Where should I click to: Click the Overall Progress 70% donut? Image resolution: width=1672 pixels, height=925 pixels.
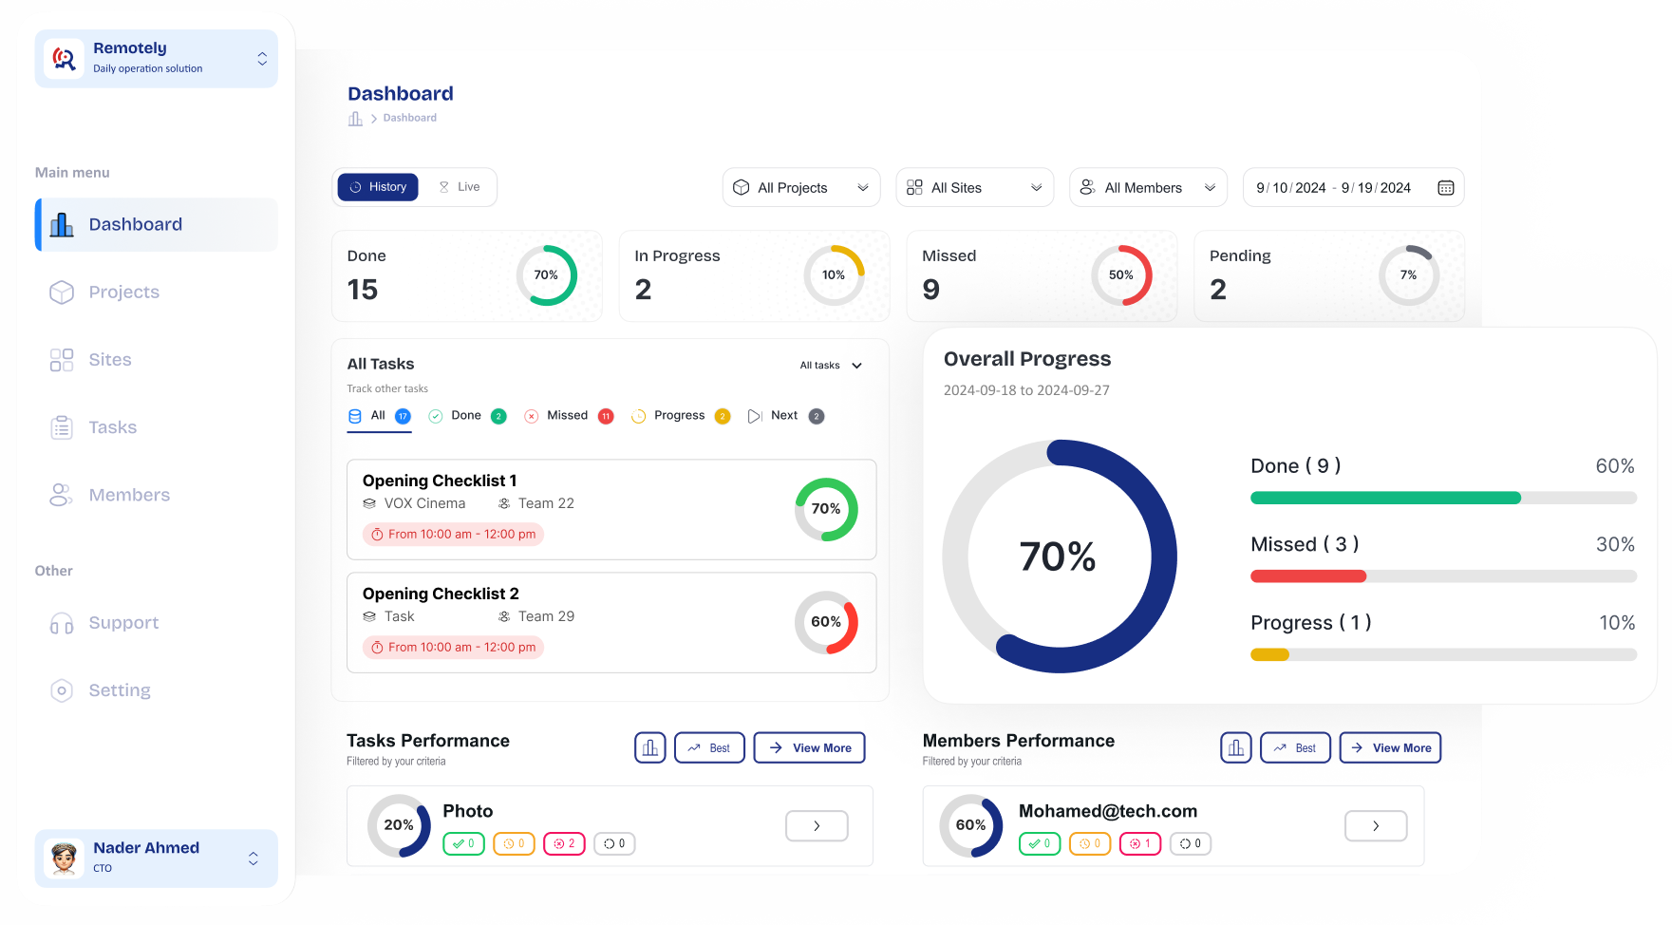(x=1060, y=557)
